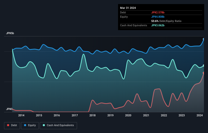208x133 pixels.
Task: Click the Debt label in tooltip
Action: (123, 12)
